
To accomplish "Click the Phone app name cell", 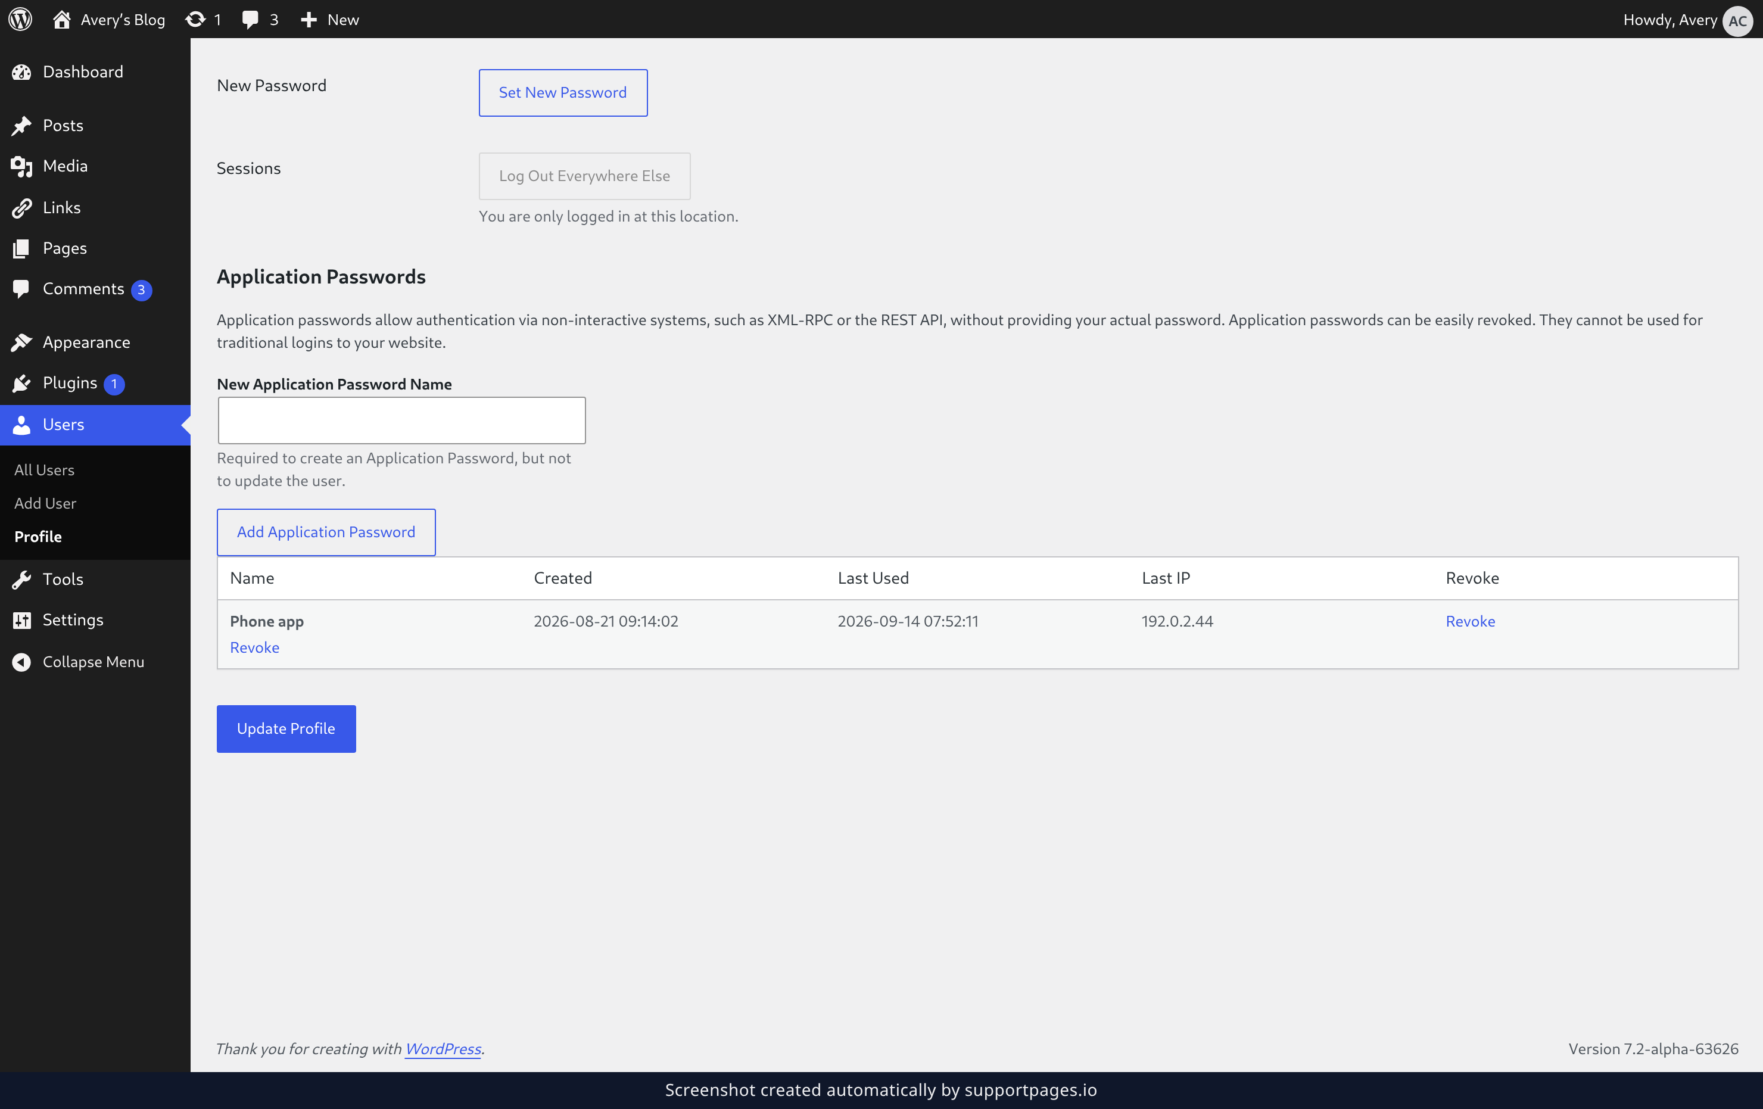I will (x=266, y=621).
